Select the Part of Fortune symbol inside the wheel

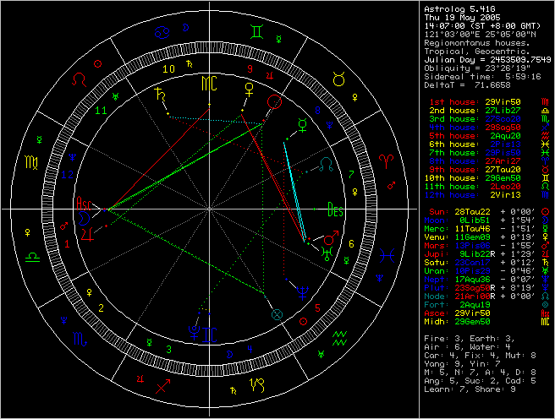275,313
